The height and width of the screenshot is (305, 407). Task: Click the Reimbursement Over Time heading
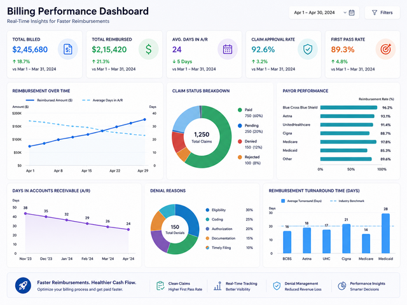click(41, 91)
